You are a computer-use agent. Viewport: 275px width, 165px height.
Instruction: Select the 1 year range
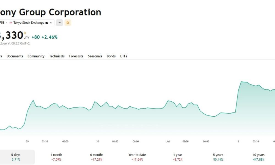point(178,157)
